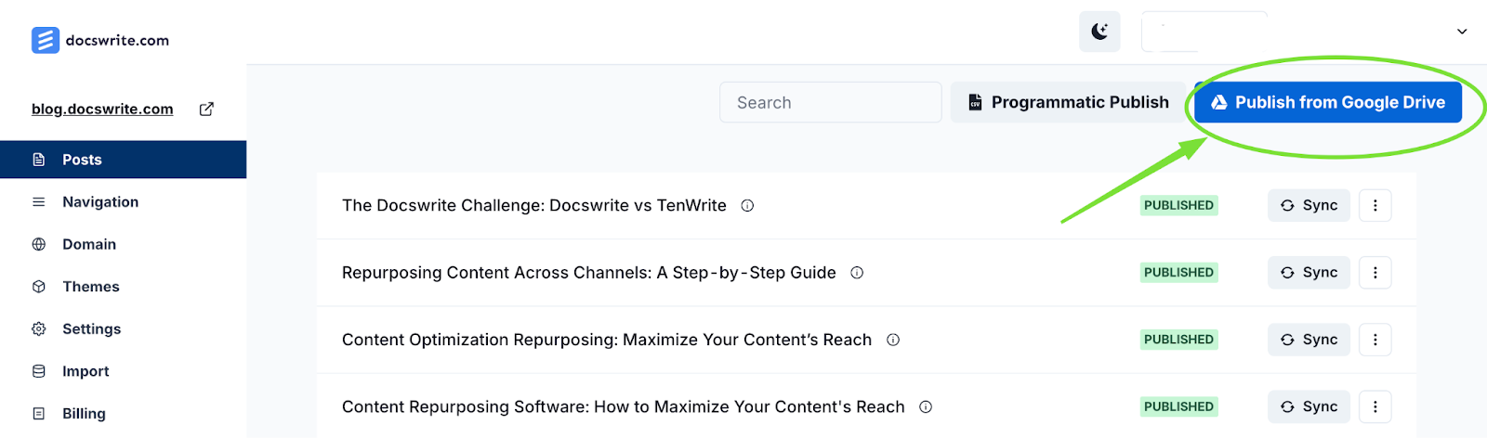
Task: Click the docswrite.com logo icon
Action: tap(46, 40)
